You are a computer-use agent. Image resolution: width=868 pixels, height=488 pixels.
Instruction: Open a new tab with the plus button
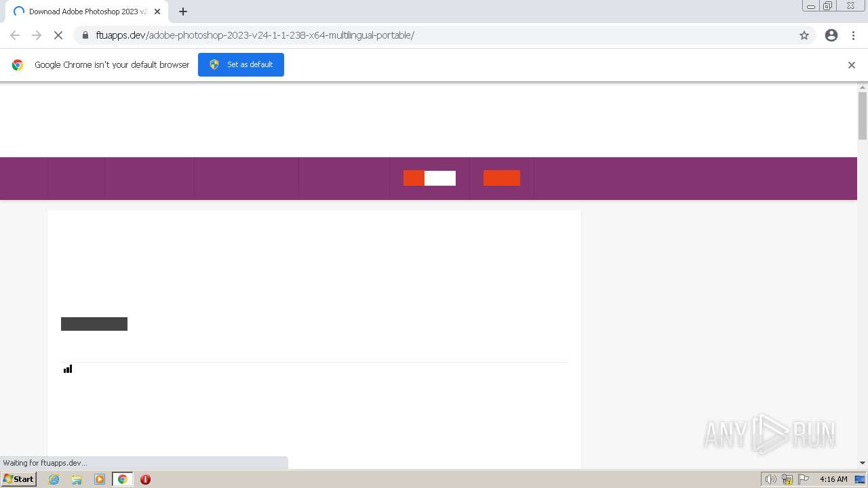pos(183,12)
